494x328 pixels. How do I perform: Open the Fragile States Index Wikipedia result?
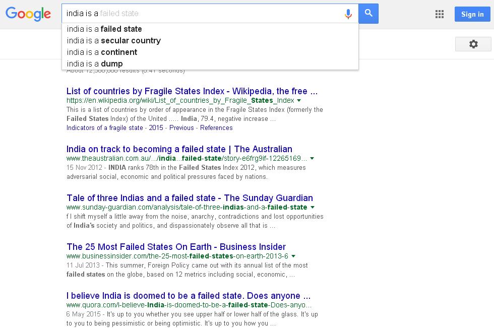tap(192, 91)
